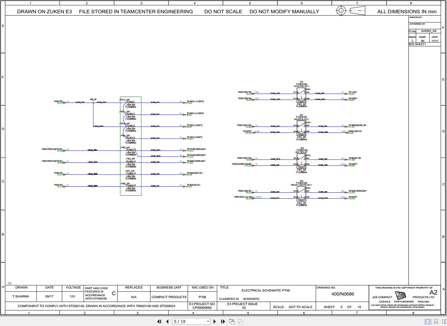
Task: Jump to the first page using the toolbar icon
Action: click(159, 321)
